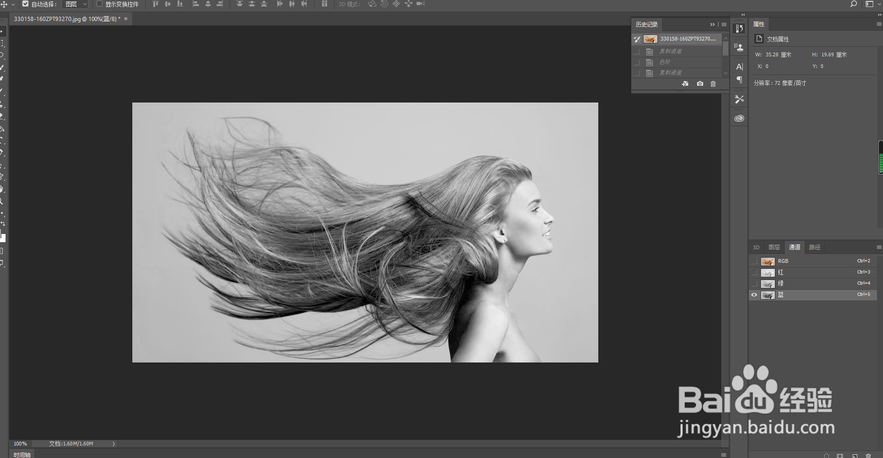The width and height of the screenshot is (883, 458).
Task: Open the Creative Cloud Libraries panel icon
Action: (739, 118)
